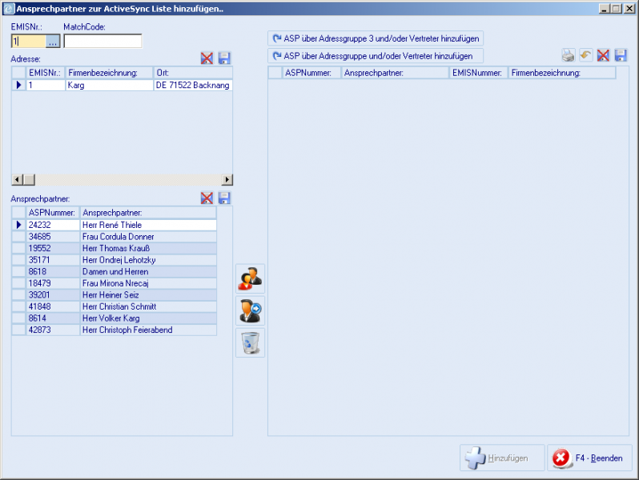Click the Adresse scrollbar thumb
This screenshot has width=639, height=480.
(29, 179)
